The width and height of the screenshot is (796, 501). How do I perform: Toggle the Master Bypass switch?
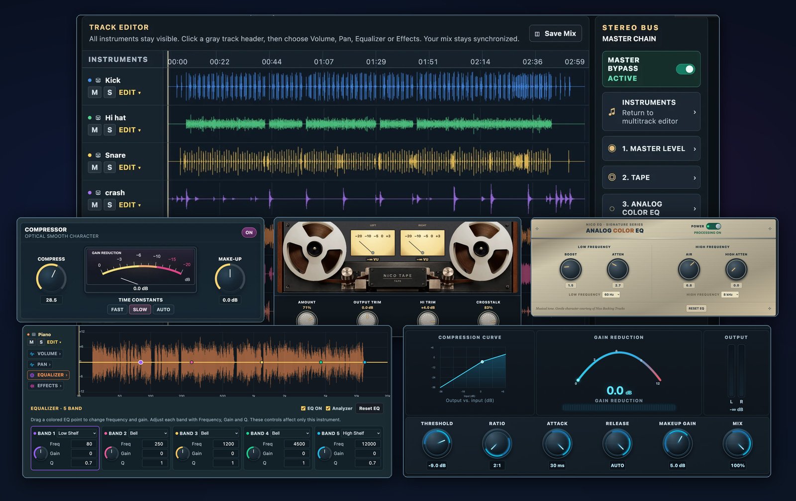click(686, 69)
